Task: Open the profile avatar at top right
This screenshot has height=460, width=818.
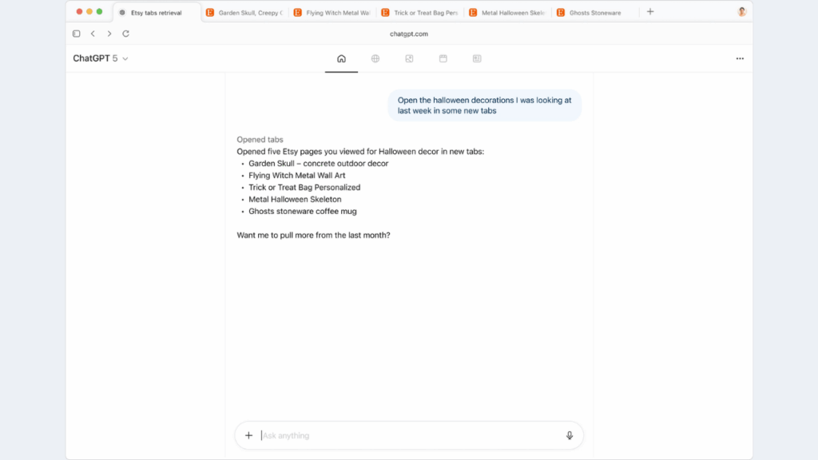Action: coord(741,12)
